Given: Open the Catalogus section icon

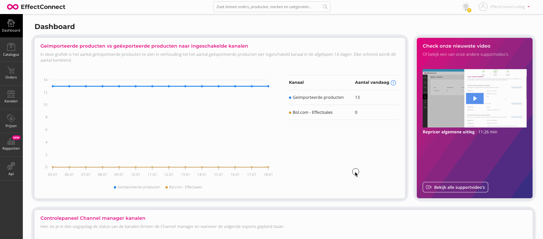Looking at the screenshot, I should click(11, 47).
